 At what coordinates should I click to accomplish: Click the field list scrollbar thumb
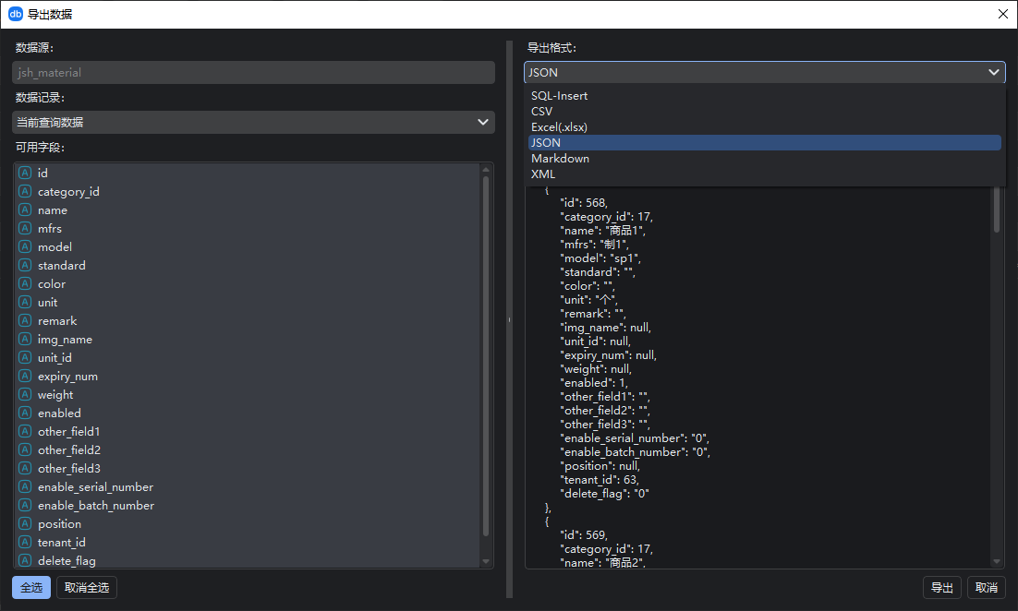coord(486,355)
